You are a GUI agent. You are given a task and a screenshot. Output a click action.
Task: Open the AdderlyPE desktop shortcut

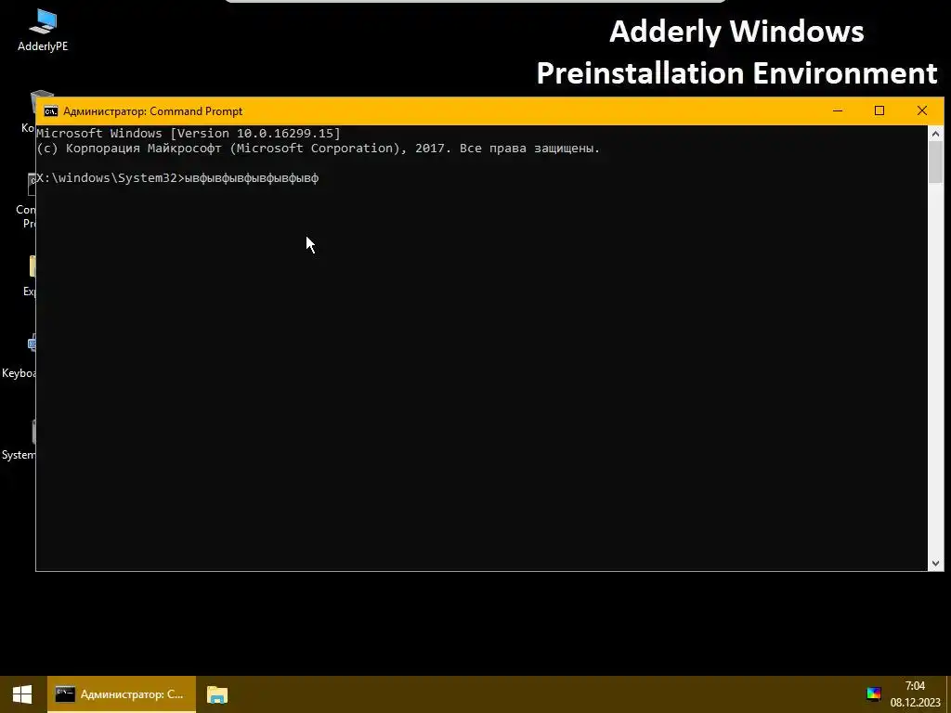point(43,31)
